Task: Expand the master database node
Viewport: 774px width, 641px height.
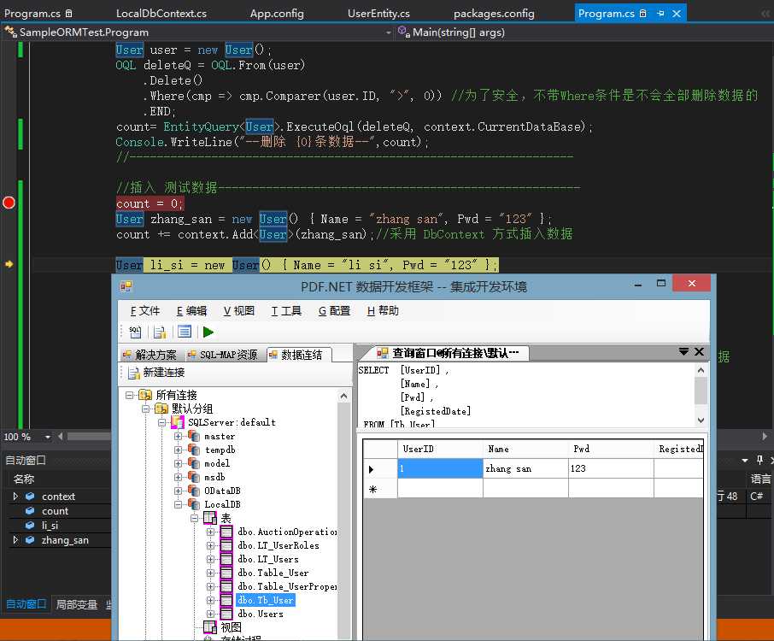Action: pos(179,437)
